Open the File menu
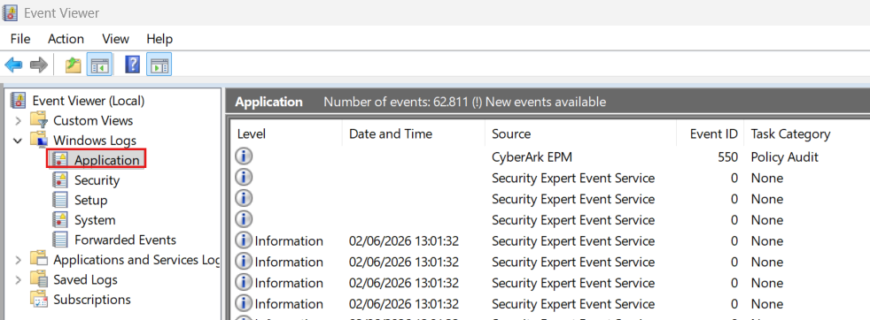The width and height of the screenshot is (870, 320). (x=20, y=39)
